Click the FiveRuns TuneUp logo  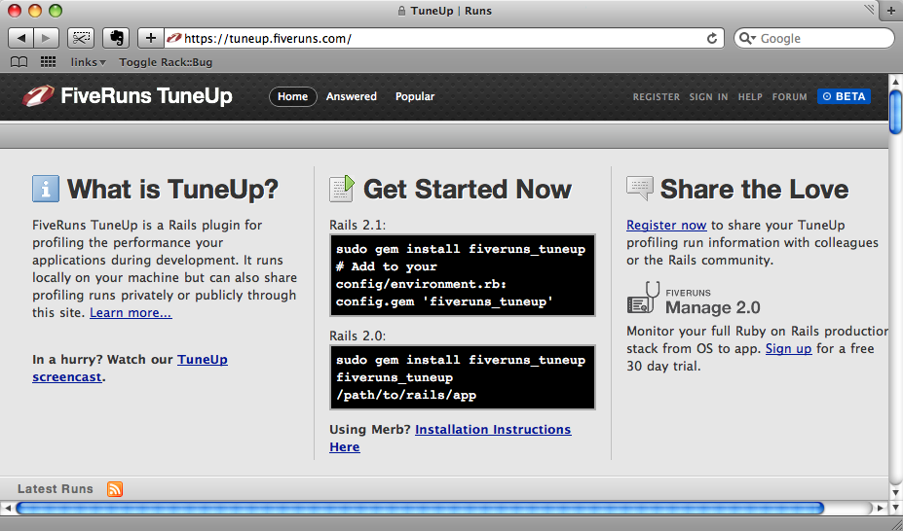coord(128,96)
